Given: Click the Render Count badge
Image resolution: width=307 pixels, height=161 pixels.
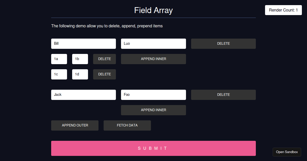Looking at the screenshot, I should (x=283, y=10).
